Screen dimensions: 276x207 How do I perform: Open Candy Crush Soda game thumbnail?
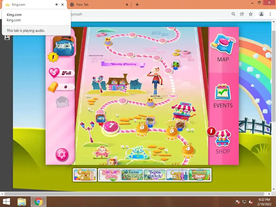[x=177, y=175]
